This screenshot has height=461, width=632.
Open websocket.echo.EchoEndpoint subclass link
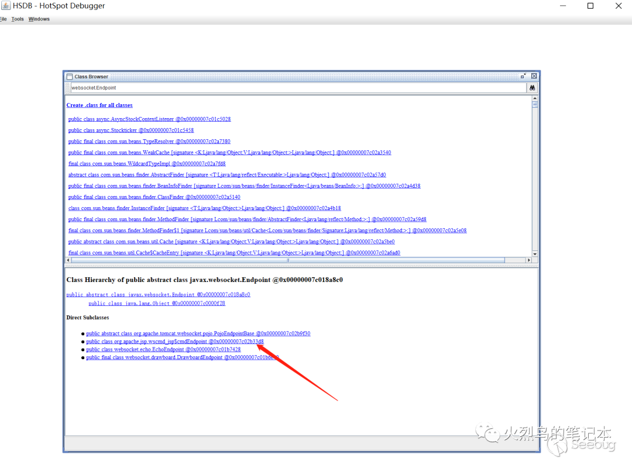click(163, 349)
